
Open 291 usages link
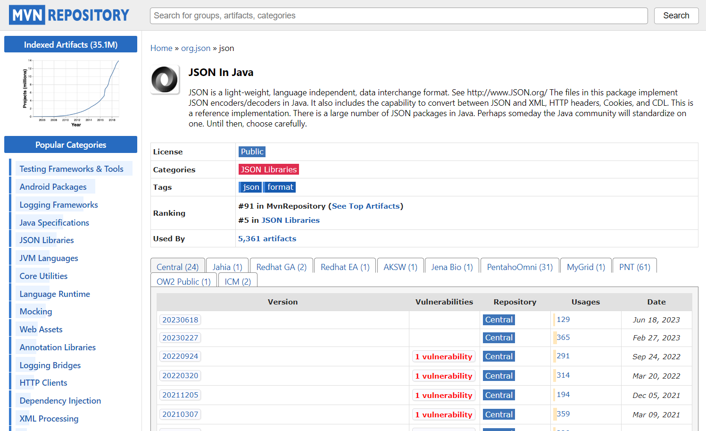tap(563, 356)
